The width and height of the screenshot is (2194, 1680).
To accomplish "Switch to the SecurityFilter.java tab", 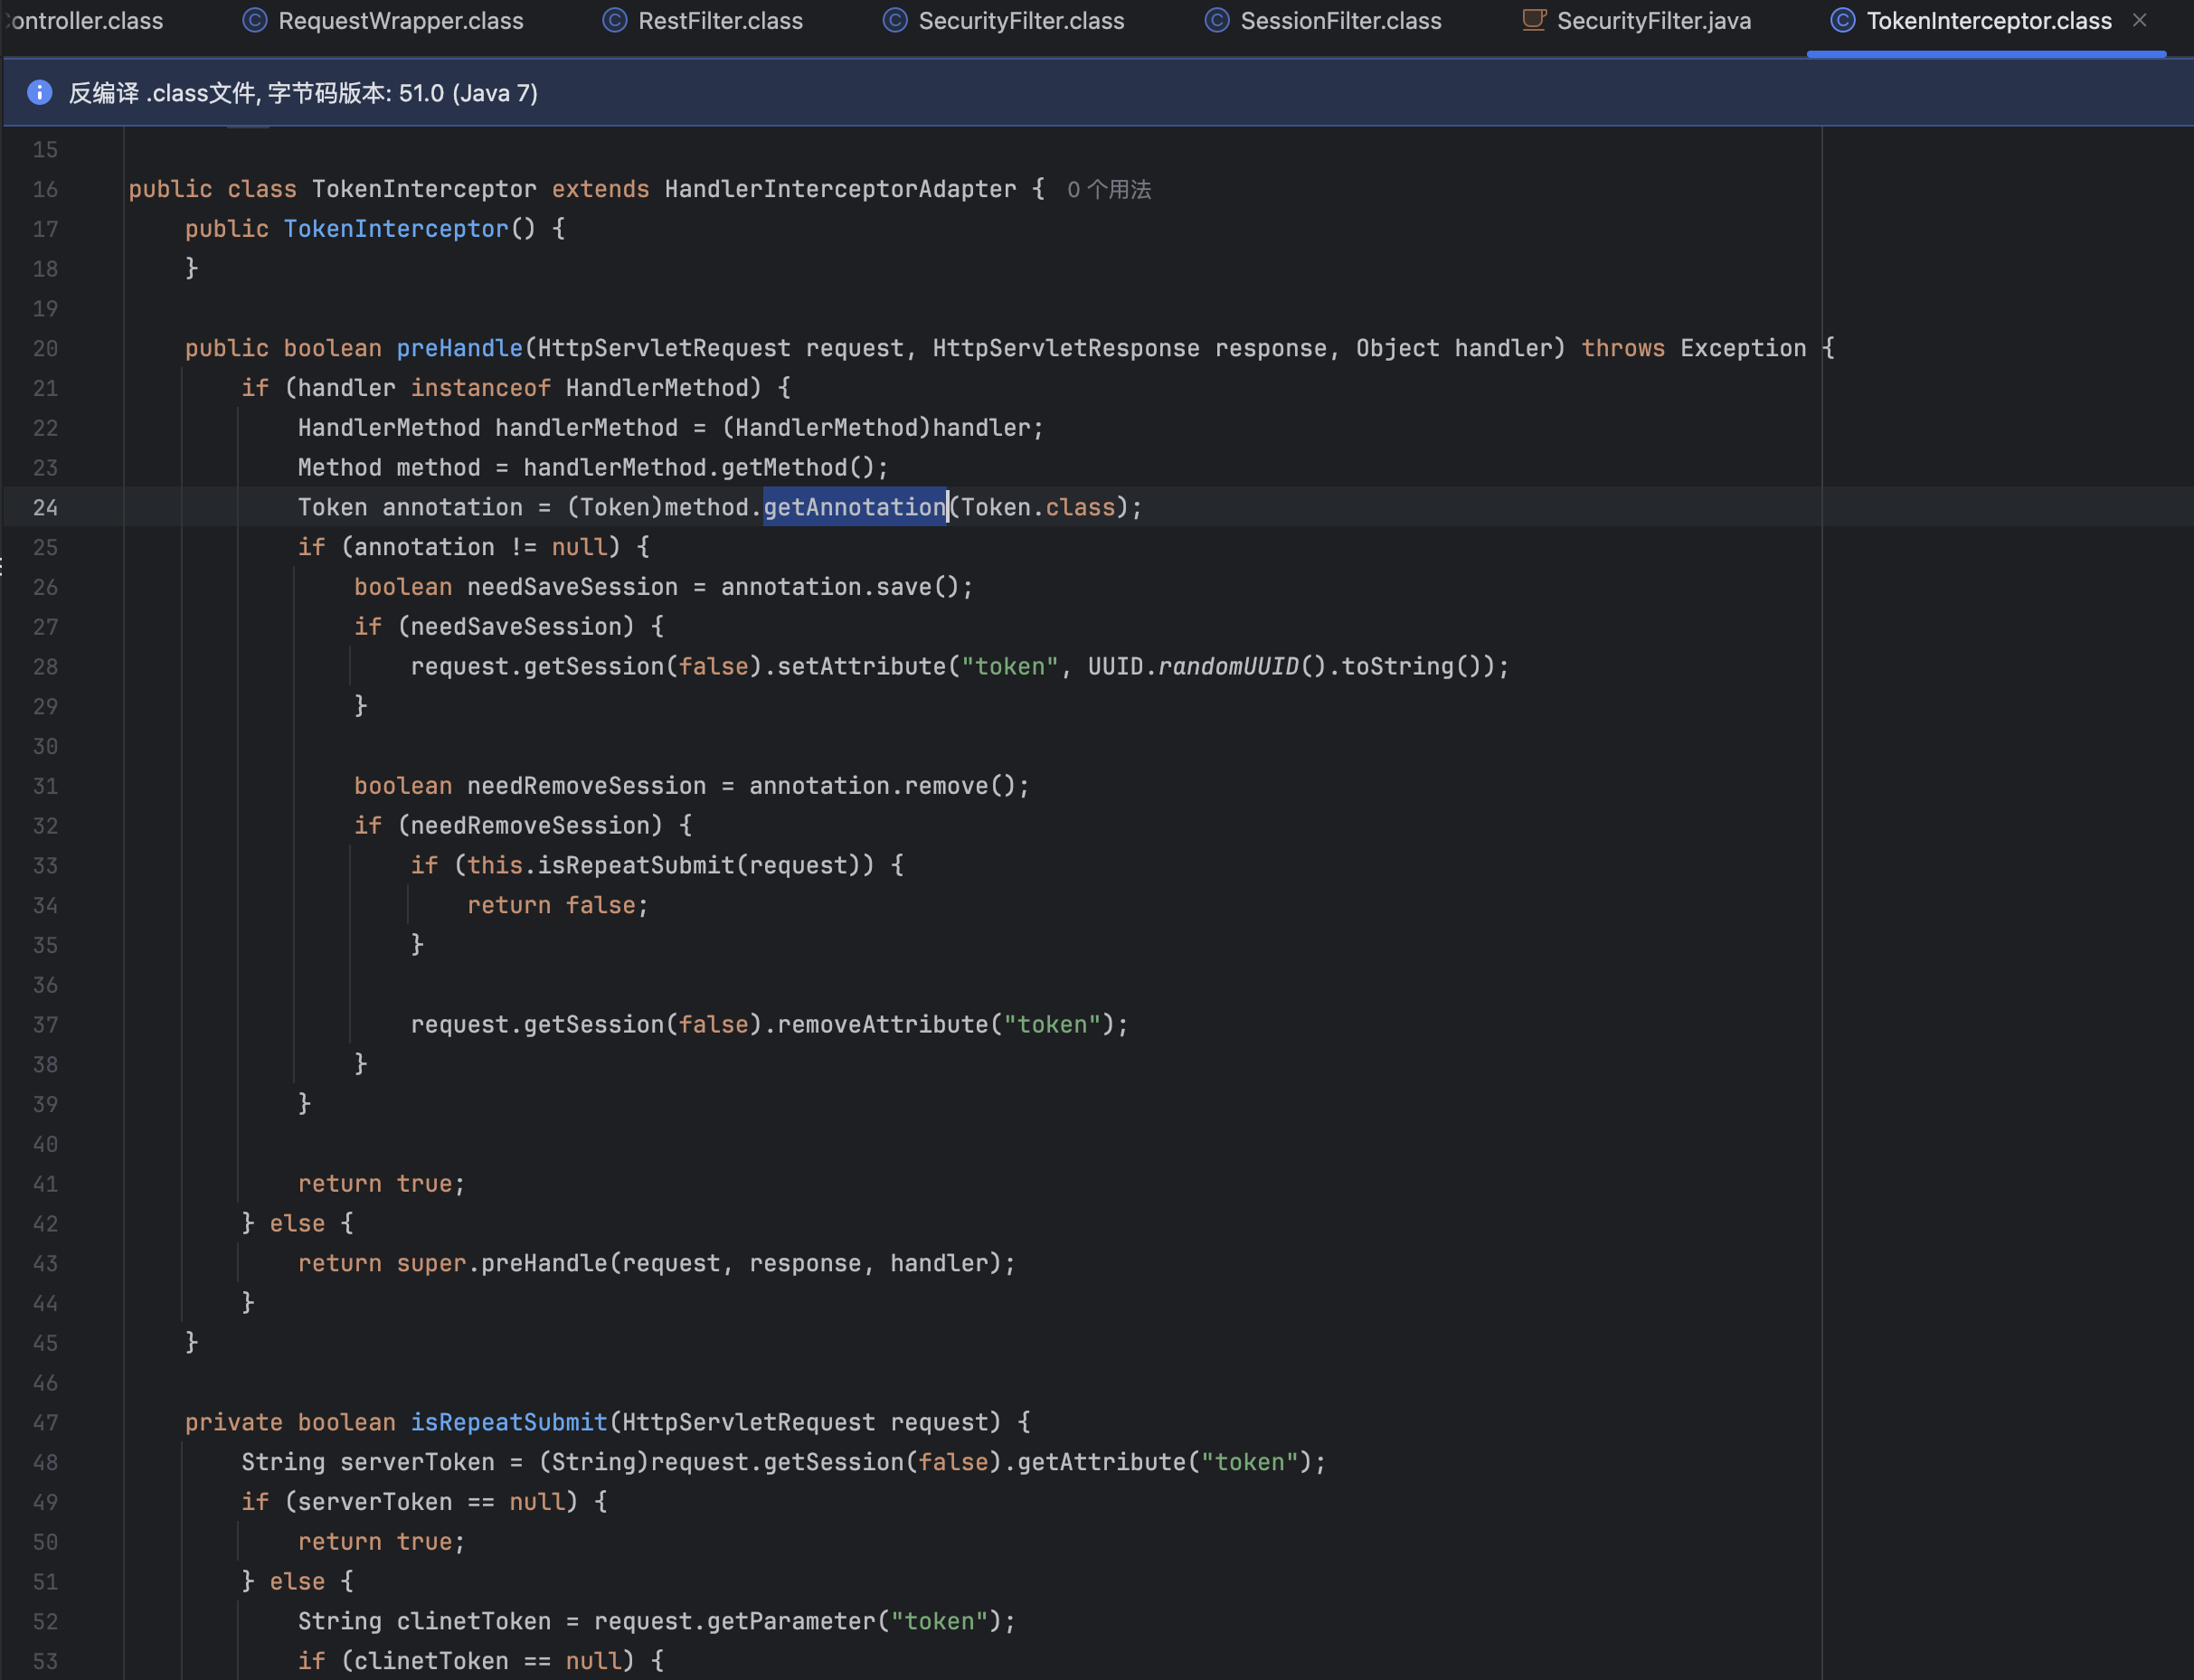I will 1653,20.
